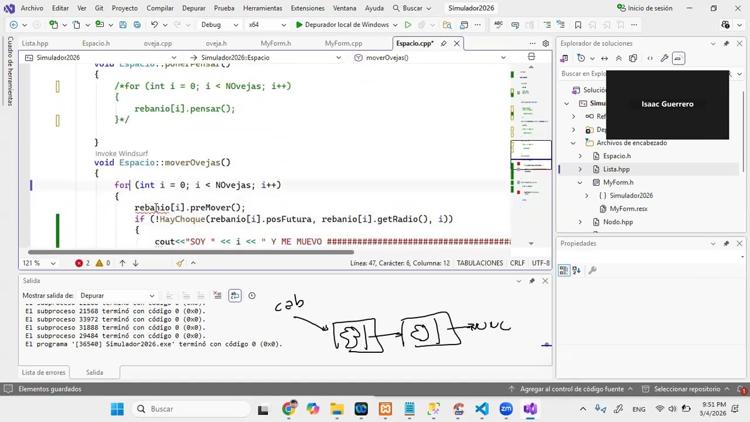Viewport: 750px width, 422px height.
Task: Click the warning count indicator
Action: 103,263
